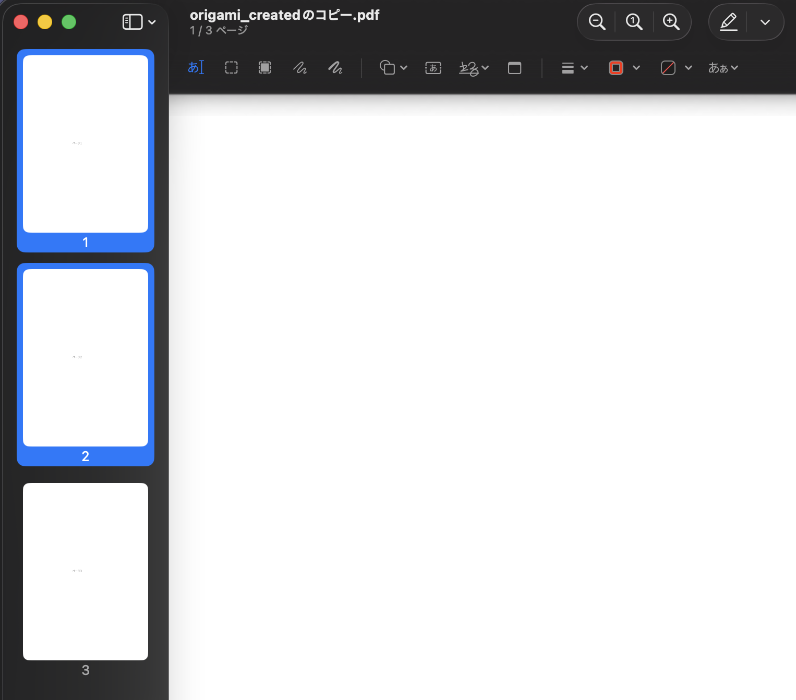Select page 2 thumbnail in sidebar
796x700 pixels.
86,358
